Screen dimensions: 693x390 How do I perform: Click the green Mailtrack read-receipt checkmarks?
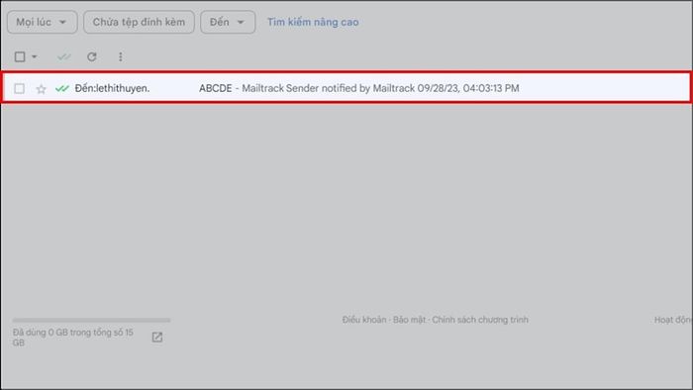click(61, 89)
